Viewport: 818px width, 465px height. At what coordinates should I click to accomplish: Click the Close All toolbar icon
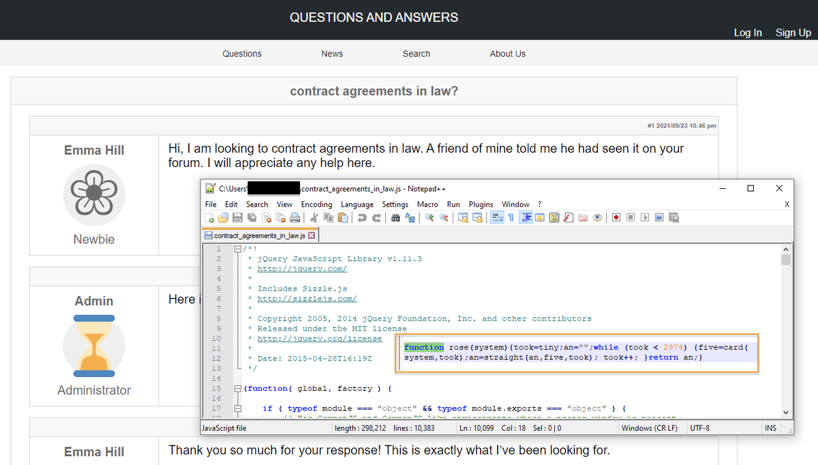coord(280,217)
